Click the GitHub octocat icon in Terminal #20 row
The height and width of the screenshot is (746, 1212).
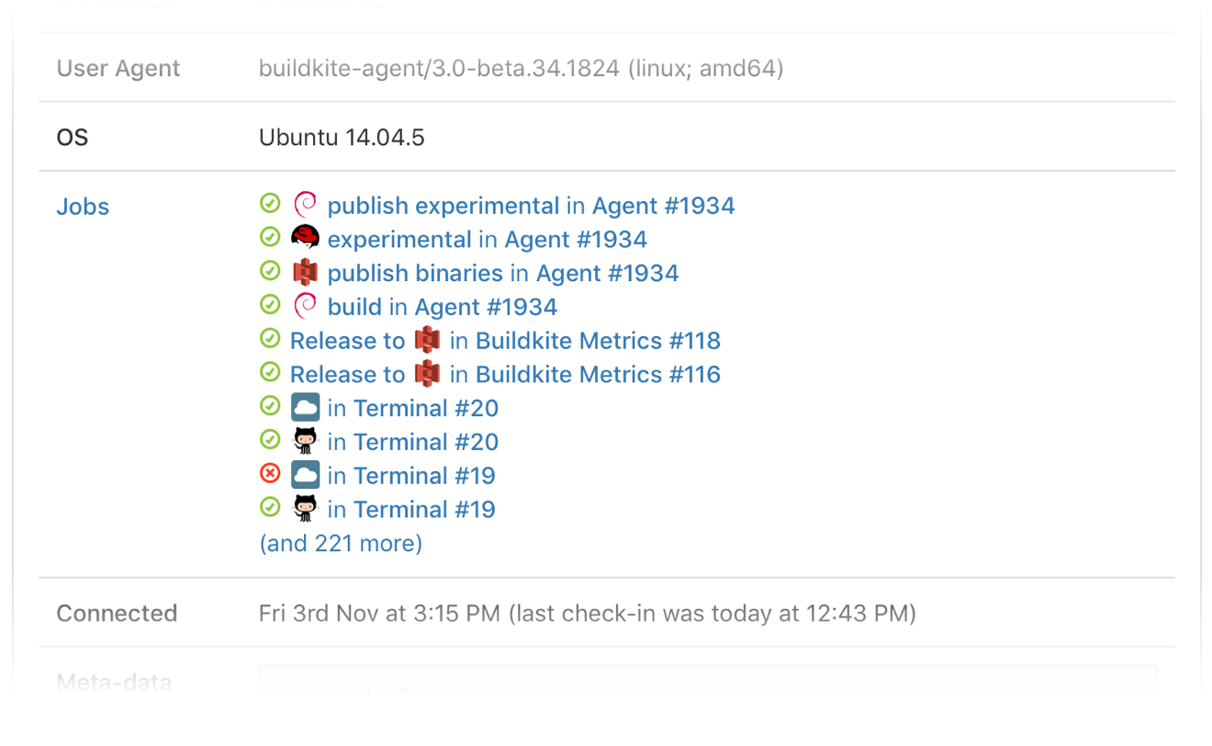click(x=305, y=441)
